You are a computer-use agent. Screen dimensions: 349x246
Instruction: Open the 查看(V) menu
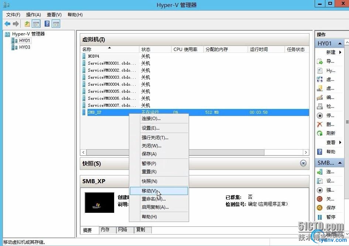point(54,15)
